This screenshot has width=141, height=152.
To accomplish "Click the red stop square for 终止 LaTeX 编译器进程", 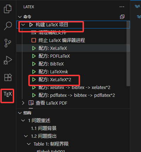I will tap(34, 40).
